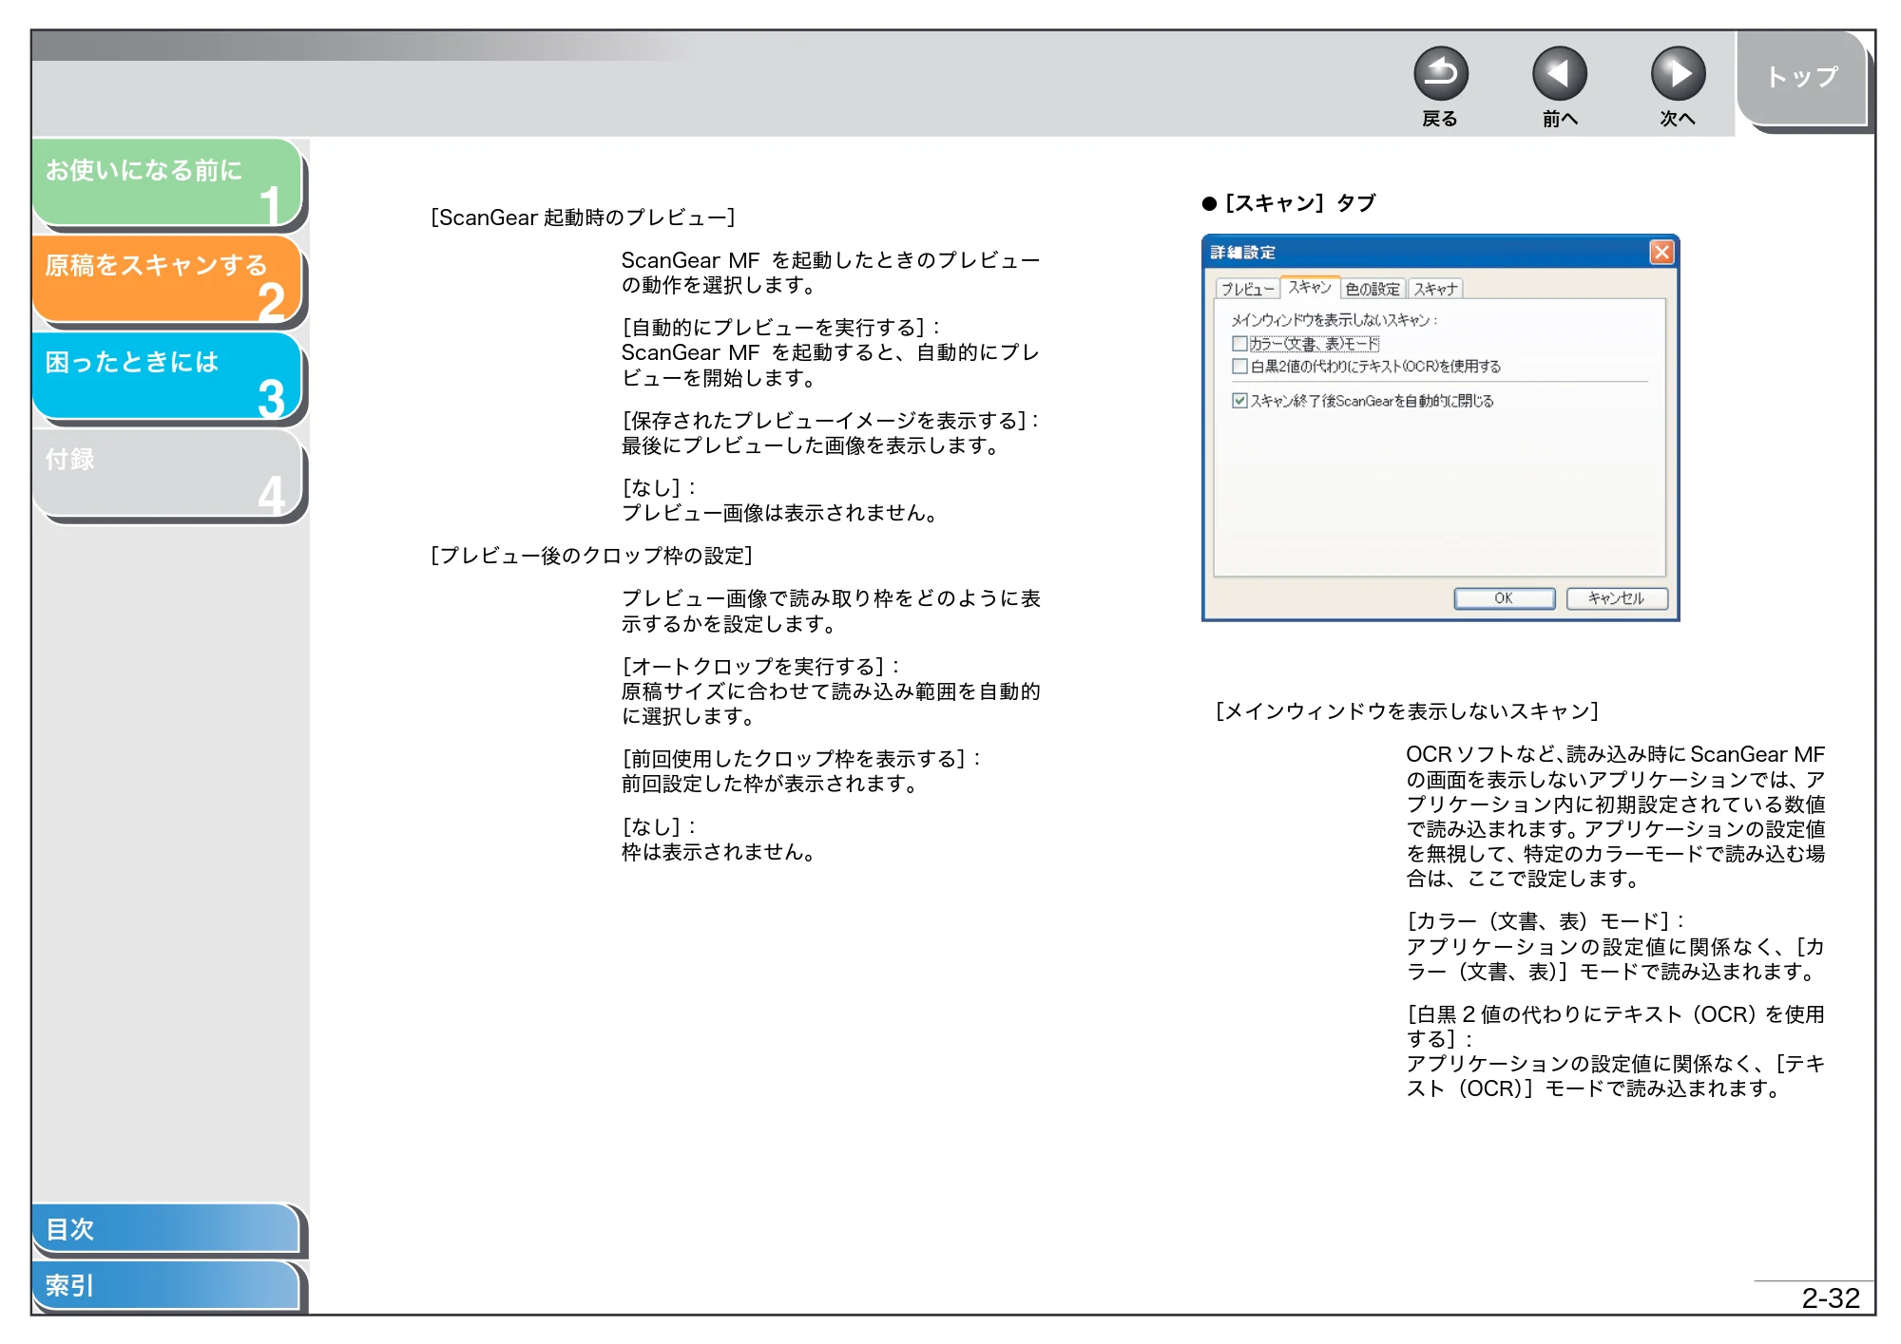Advance to next page with 次へ icon

coord(1678,74)
